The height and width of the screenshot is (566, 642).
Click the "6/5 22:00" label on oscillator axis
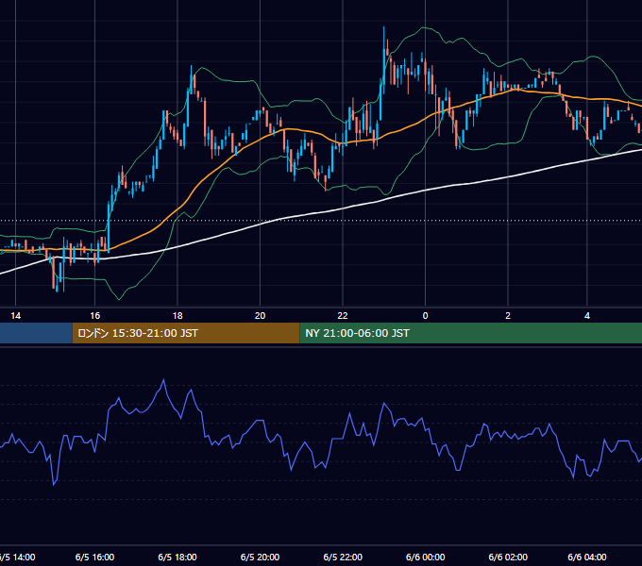coord(343,557)
